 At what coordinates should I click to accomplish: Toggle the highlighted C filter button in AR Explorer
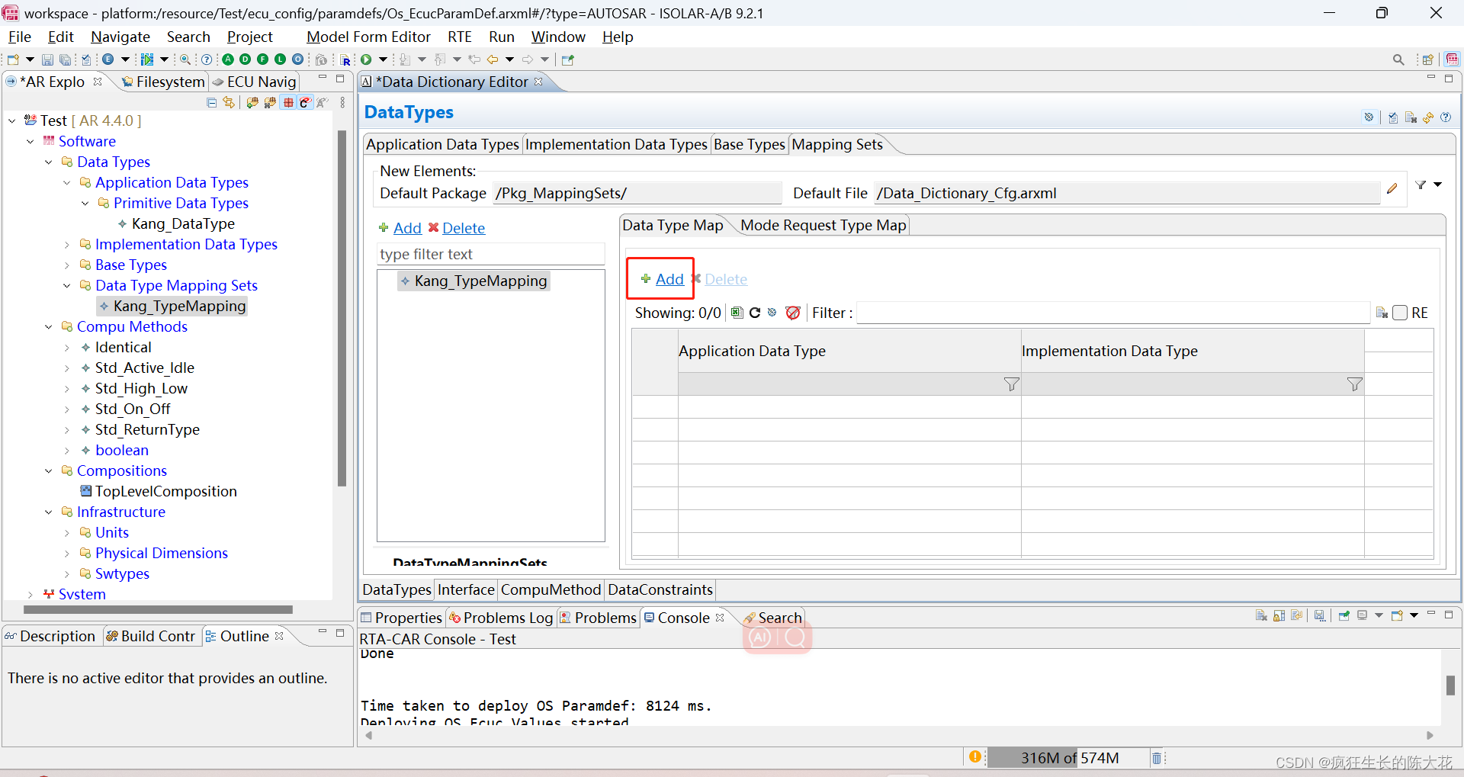coord(305,103)
